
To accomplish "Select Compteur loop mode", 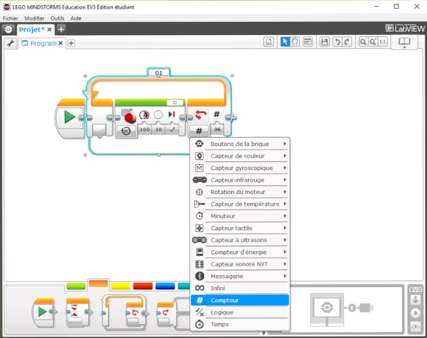I will click(x=240, y=300).
